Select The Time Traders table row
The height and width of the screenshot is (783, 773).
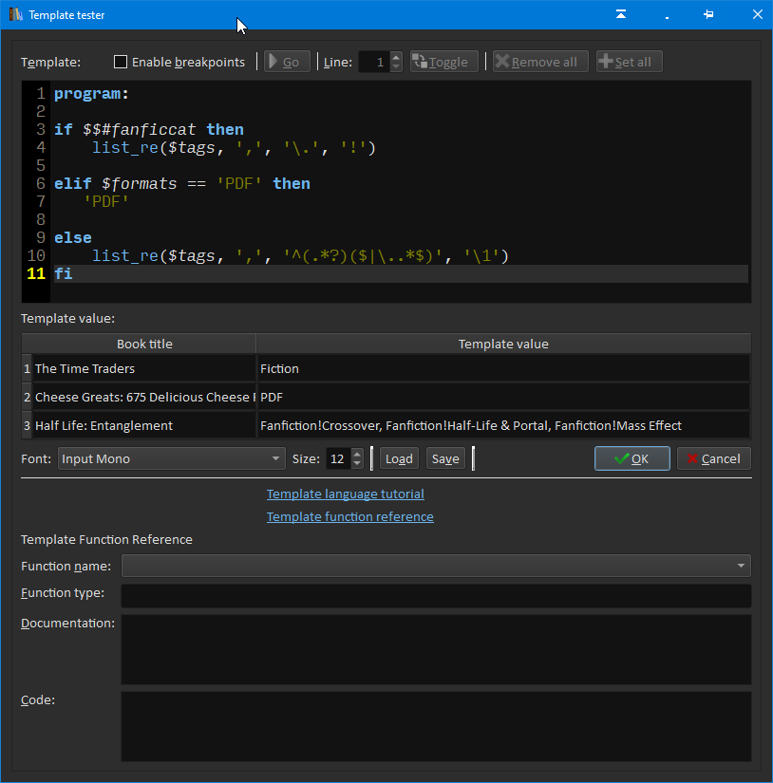click(x=142, y=368)
